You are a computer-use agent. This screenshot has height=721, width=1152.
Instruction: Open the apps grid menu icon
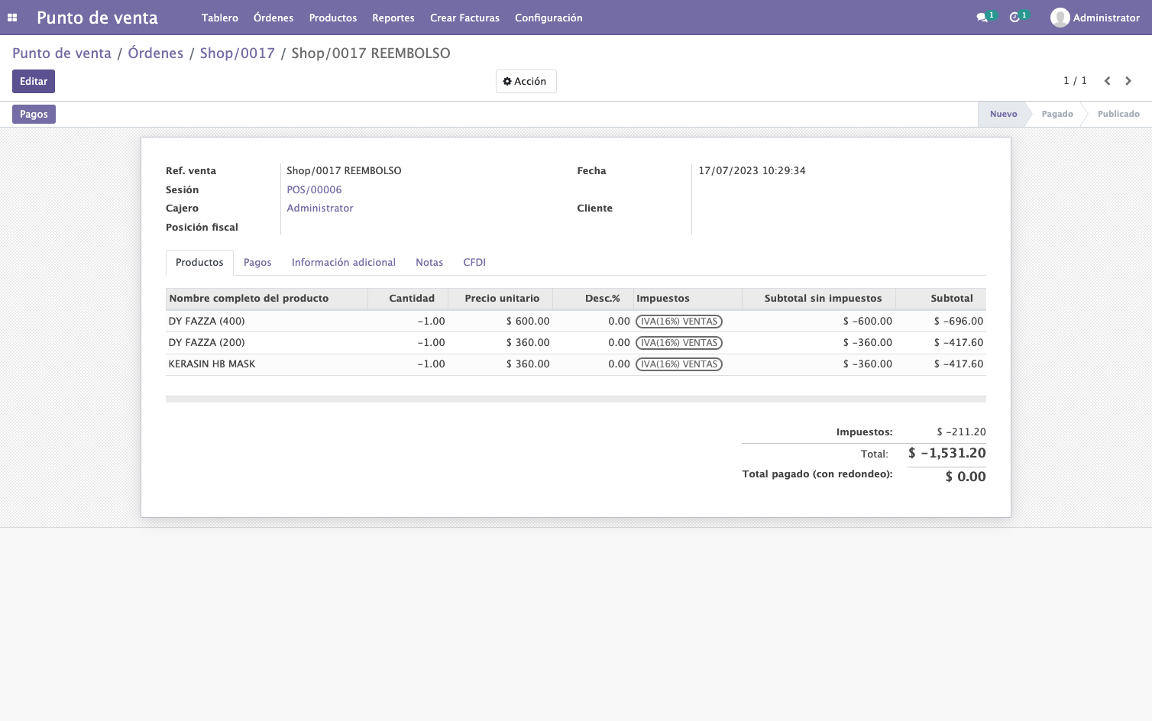click(12, 18)
